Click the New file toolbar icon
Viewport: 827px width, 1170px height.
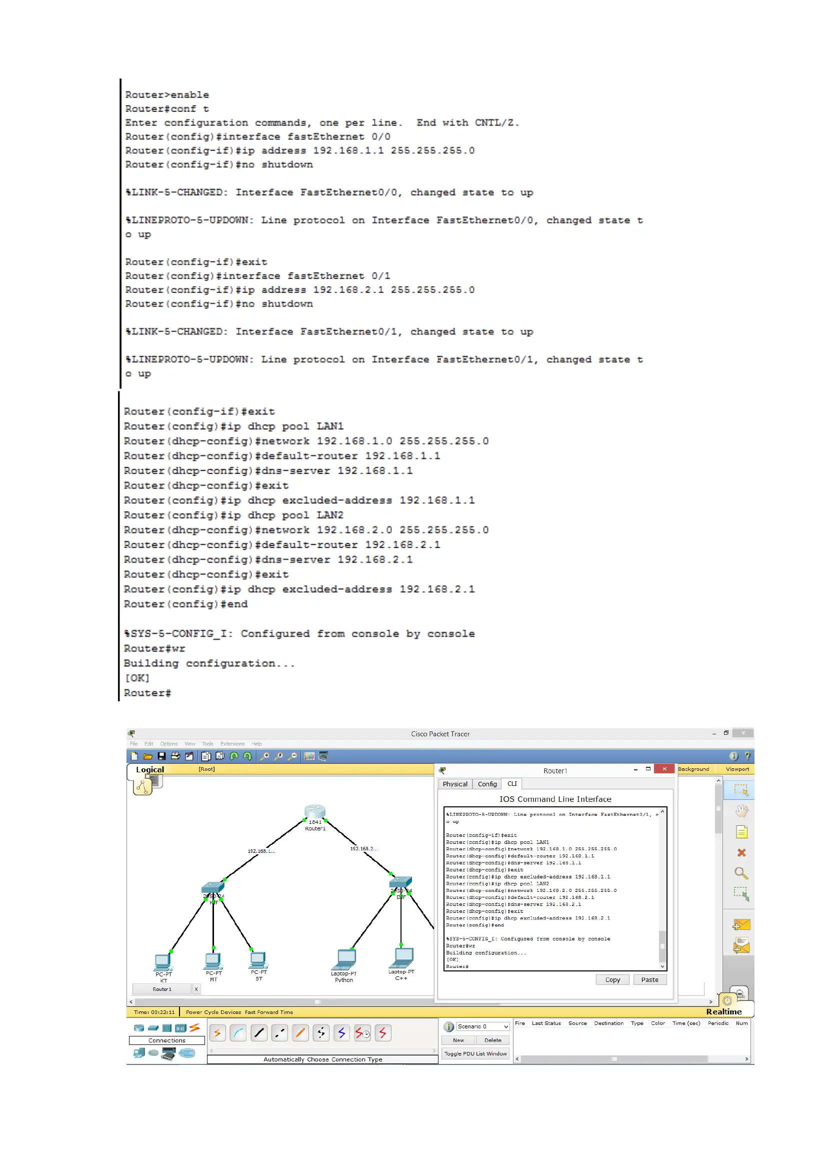pyautogui.click(x=134, y=756)
